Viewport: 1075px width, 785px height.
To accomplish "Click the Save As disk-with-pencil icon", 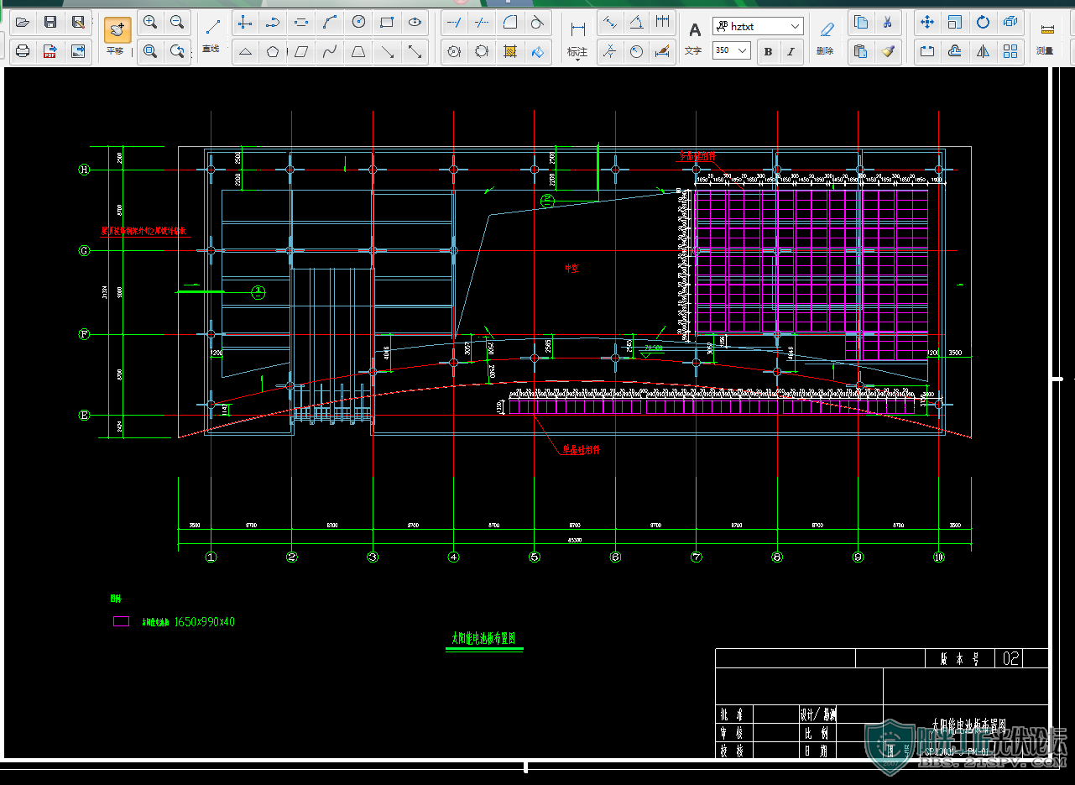I will (78, 23).
